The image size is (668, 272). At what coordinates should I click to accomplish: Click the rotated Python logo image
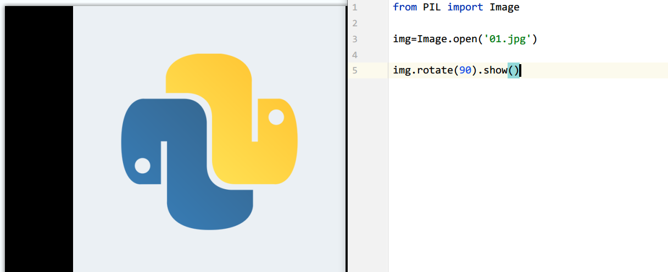209,141
